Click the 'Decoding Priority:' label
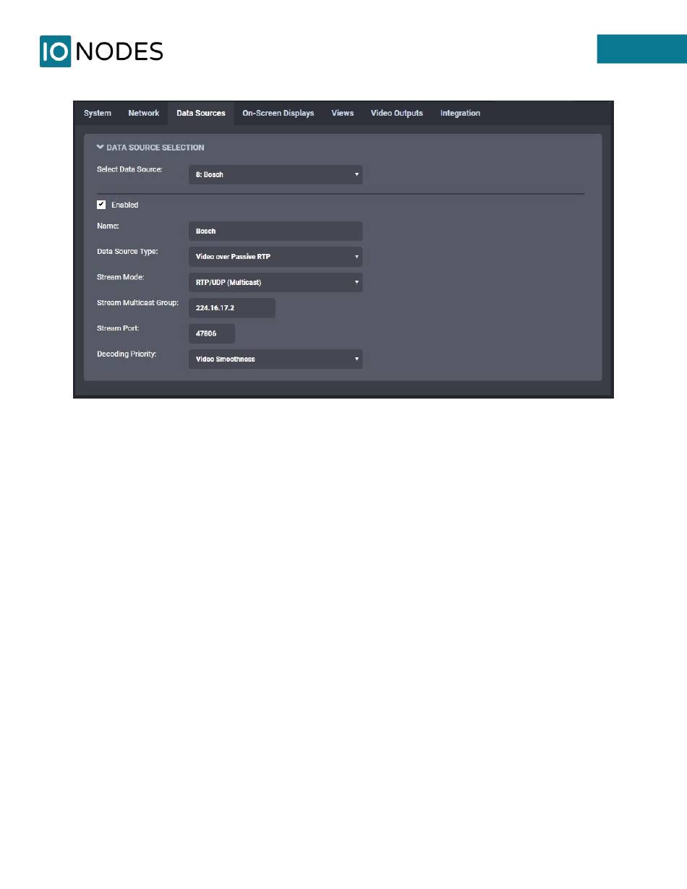 tap(128, 354)
